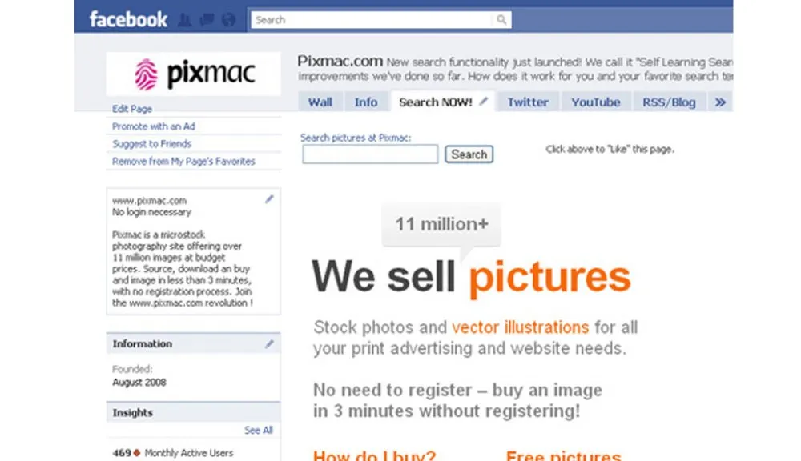801x461 pixels.
Task: Edit the page description pencil icon
Action: tap(269, 199)
